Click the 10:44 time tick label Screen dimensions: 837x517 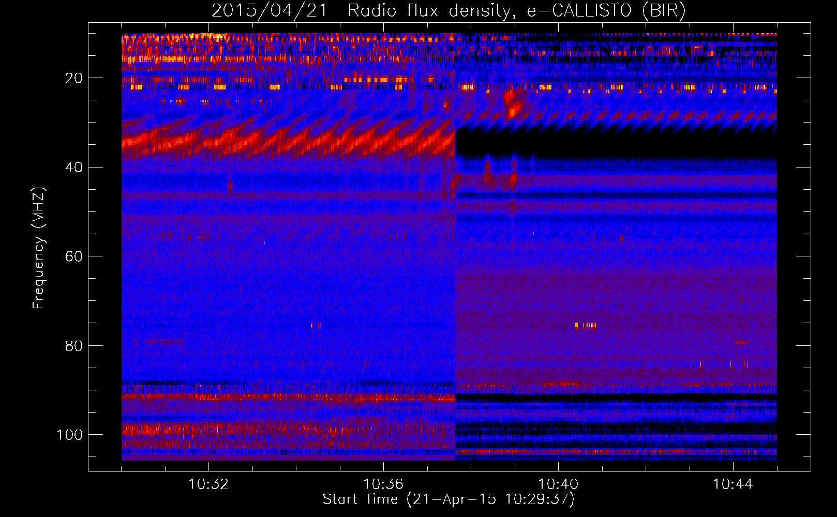coord(733,484)
